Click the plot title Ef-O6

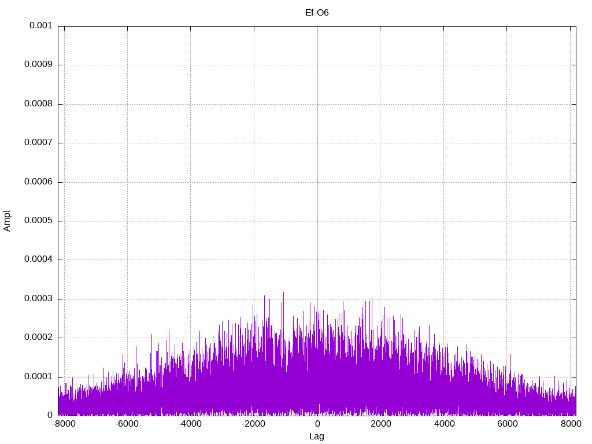click(x=317, y=13)
